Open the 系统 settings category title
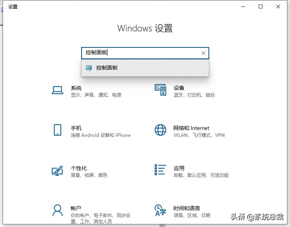Screen dimensions: 290x227 click(x=76, y=88)
